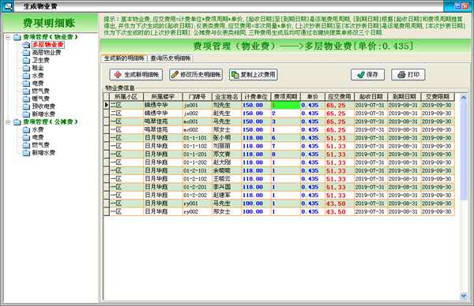
Task: Click the 业主姓名 column header
Action: pos(227,97)
